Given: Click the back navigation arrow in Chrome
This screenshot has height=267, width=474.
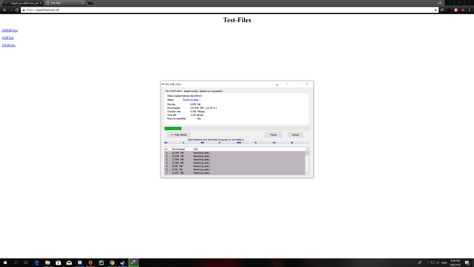Looking at the screenshot, I should click(x=4, y=10).
